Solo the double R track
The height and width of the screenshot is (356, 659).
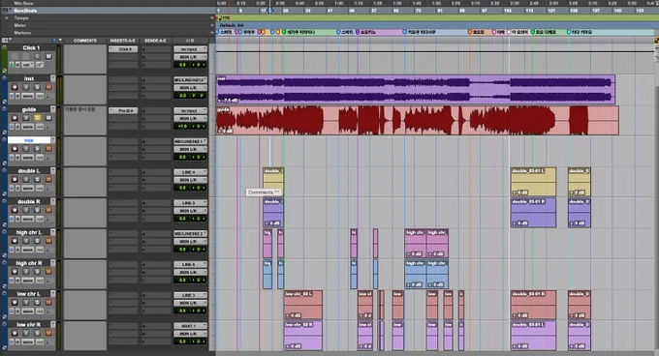pos(38,210)
